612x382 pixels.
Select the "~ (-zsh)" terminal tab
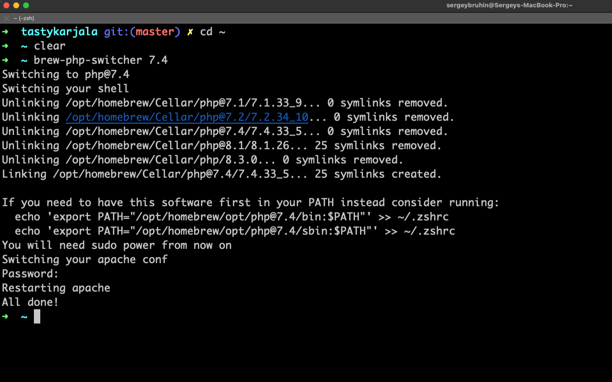coord(24,19)
